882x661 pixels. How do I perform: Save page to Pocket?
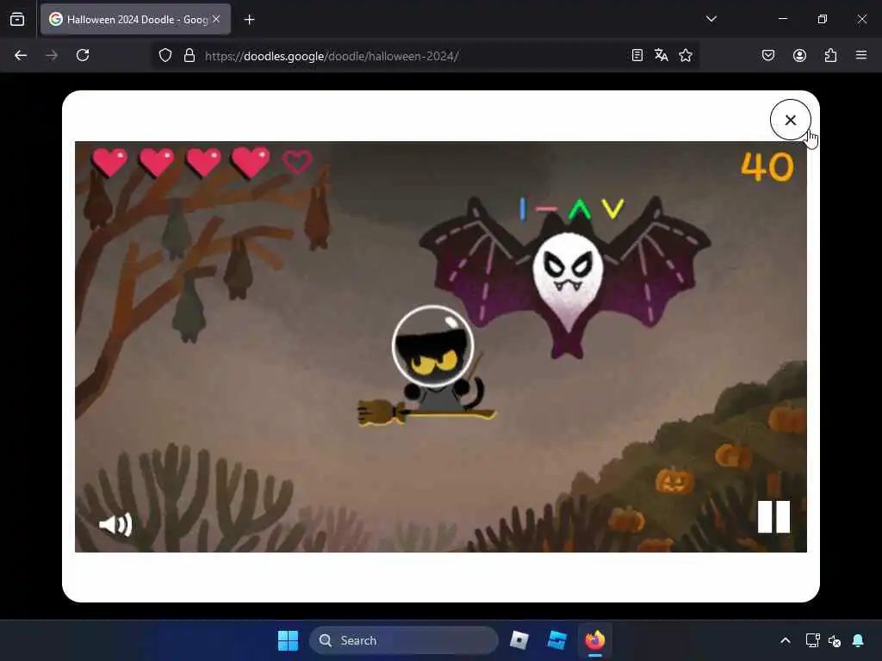[767, 55]
